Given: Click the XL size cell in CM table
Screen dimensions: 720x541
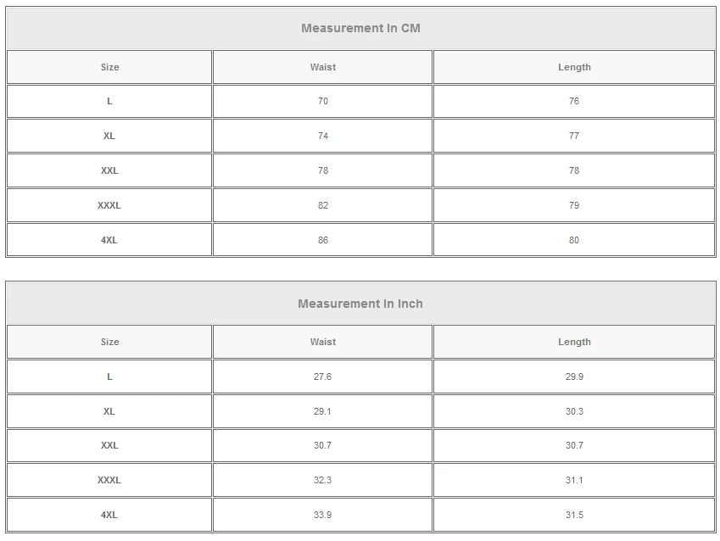Looking at the screenshot, I should pyautogui.click(x=109, y=136).
